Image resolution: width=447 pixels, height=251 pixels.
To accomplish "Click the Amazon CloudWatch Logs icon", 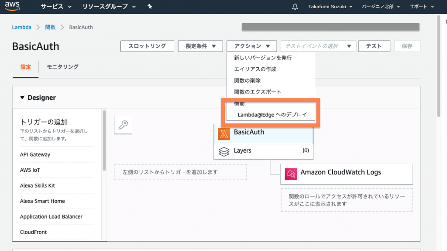I will [291, 174].
